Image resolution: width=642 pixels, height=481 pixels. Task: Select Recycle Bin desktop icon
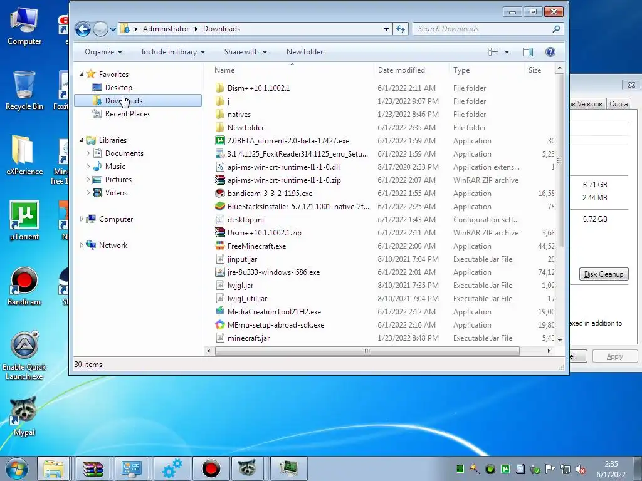24,91
